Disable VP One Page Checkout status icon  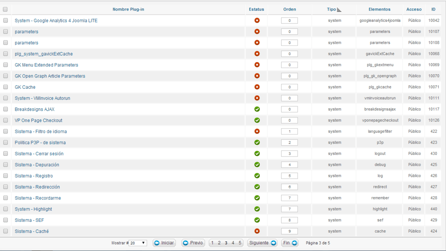(x=257, y=120)
